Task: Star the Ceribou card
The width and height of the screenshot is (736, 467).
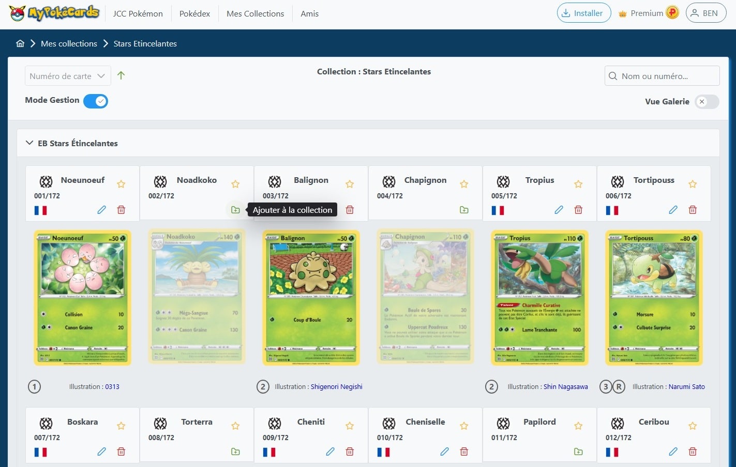Action: [x=693, y=425]
